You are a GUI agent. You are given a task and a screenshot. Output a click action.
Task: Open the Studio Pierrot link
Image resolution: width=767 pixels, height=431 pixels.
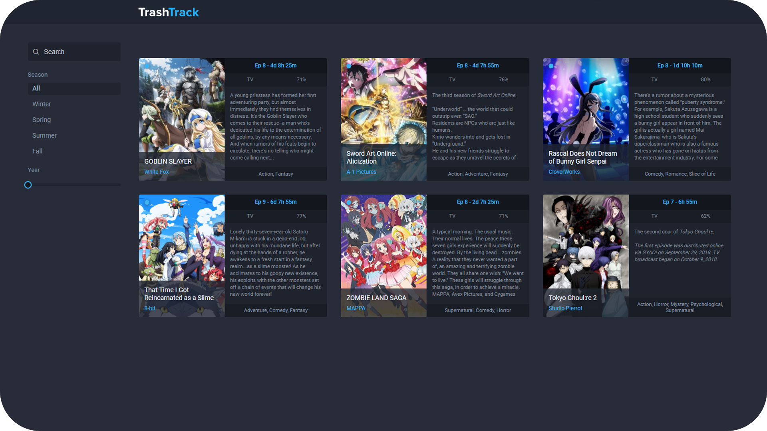tap(565, 308)
